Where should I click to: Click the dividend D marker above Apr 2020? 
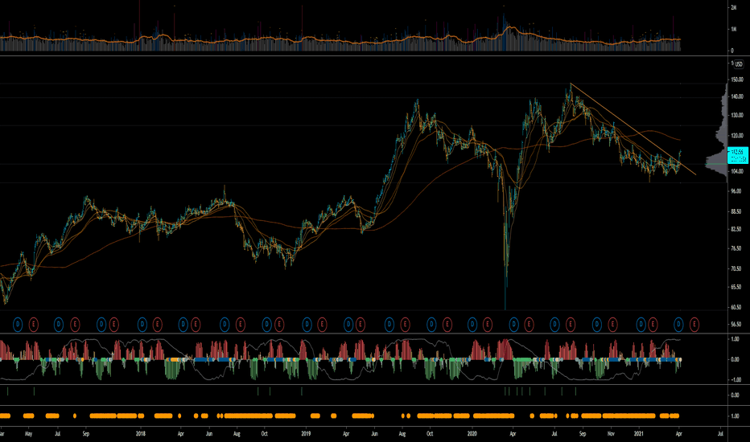(513, 325)
